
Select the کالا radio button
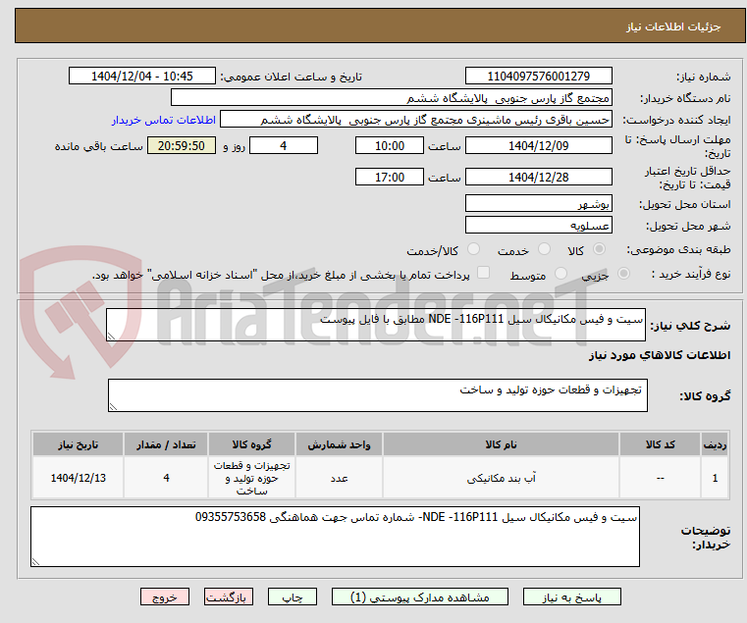click(x=600, y=249)
